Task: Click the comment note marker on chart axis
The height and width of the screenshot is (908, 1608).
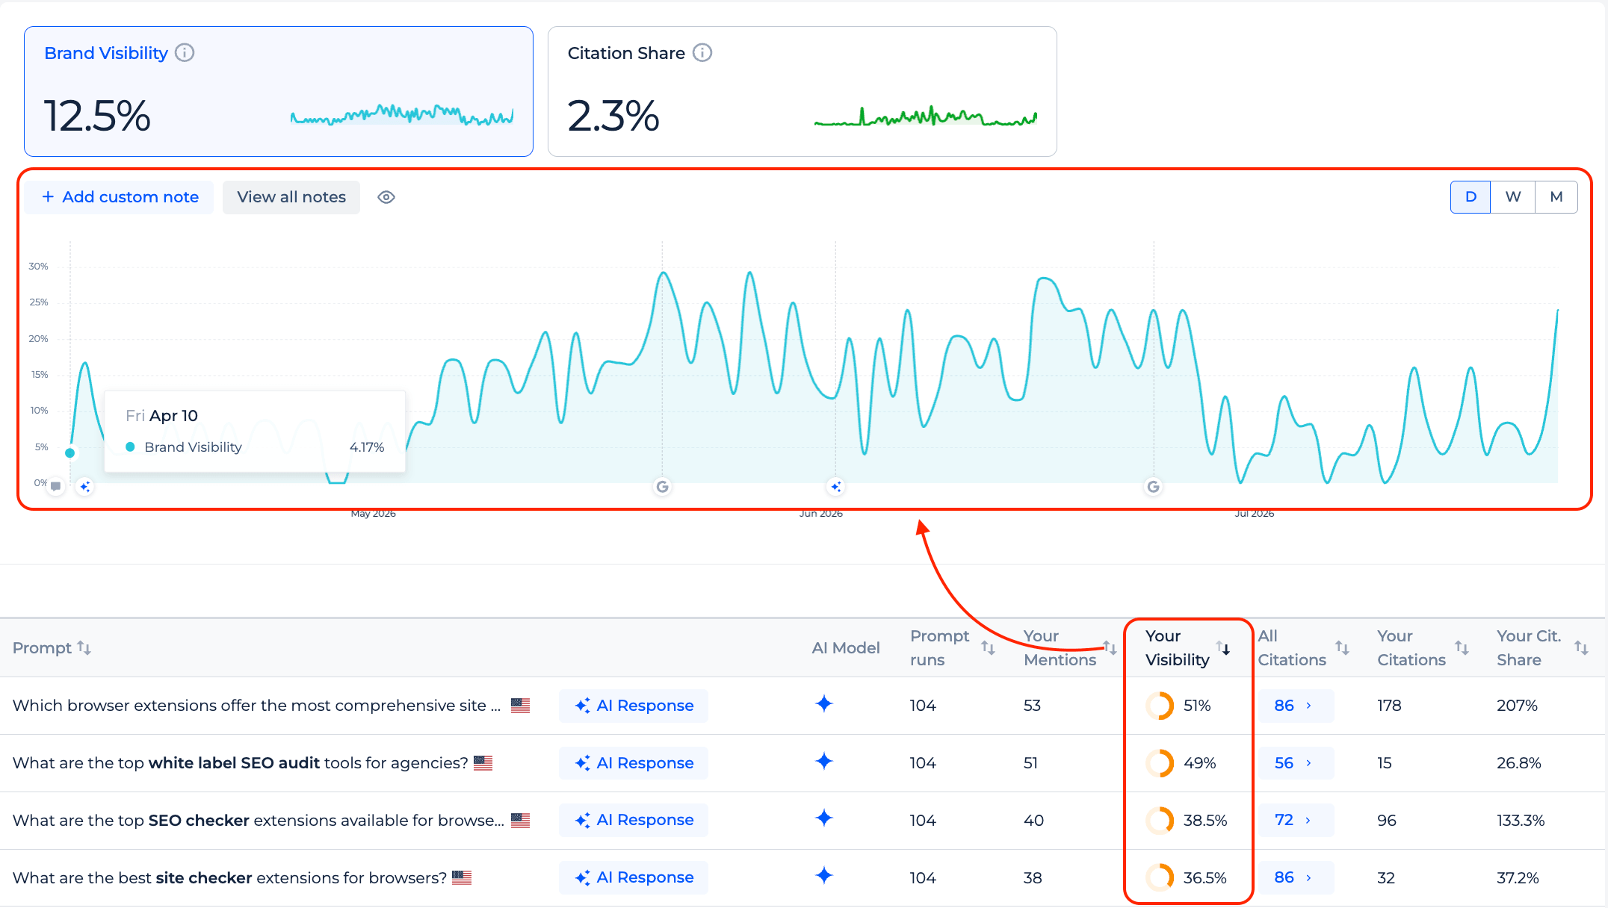Action: coord(56,487)
